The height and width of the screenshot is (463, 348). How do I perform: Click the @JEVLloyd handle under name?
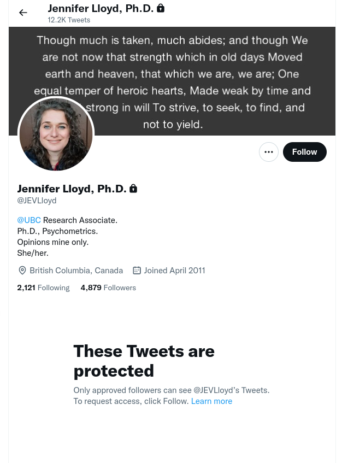pos(37,201)
